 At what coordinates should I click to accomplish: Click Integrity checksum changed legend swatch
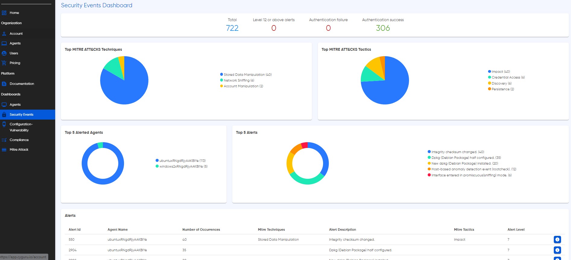coord(429,152)
